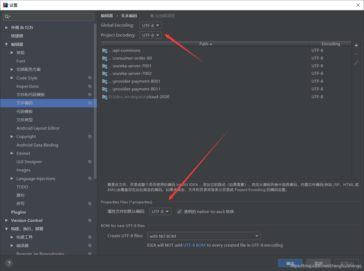Click the folder icon of eureka-server-7002 row
Viewport: 364px width, 271px height.
pyautogui.click(x=105, y=74)
